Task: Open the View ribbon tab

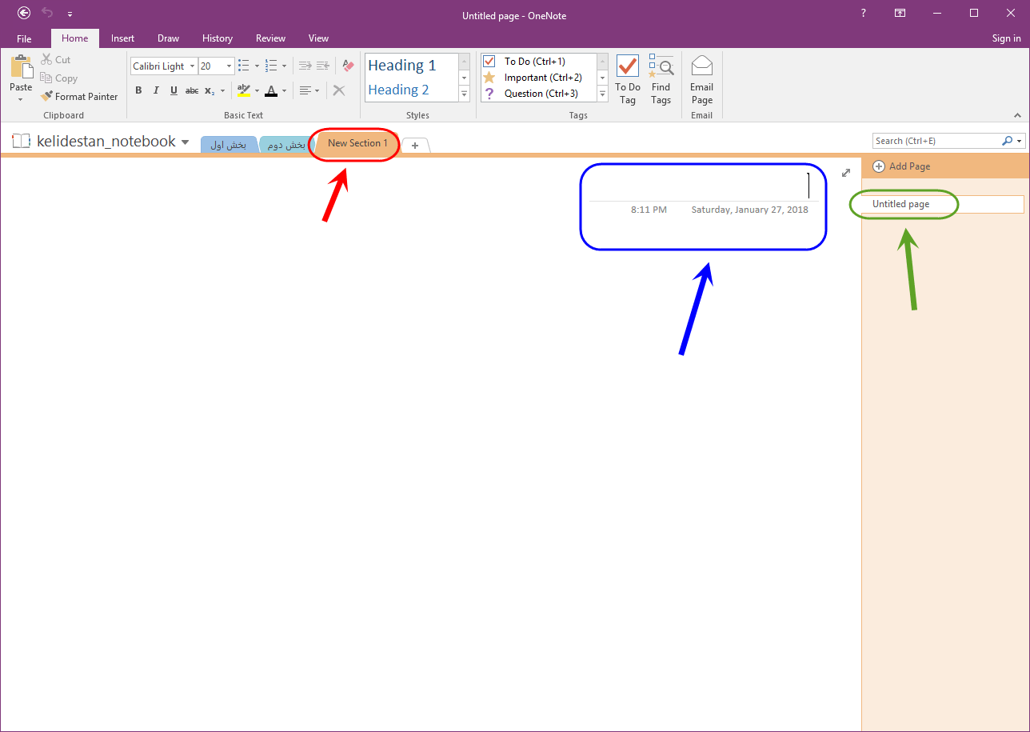Action: click(318, 38)
